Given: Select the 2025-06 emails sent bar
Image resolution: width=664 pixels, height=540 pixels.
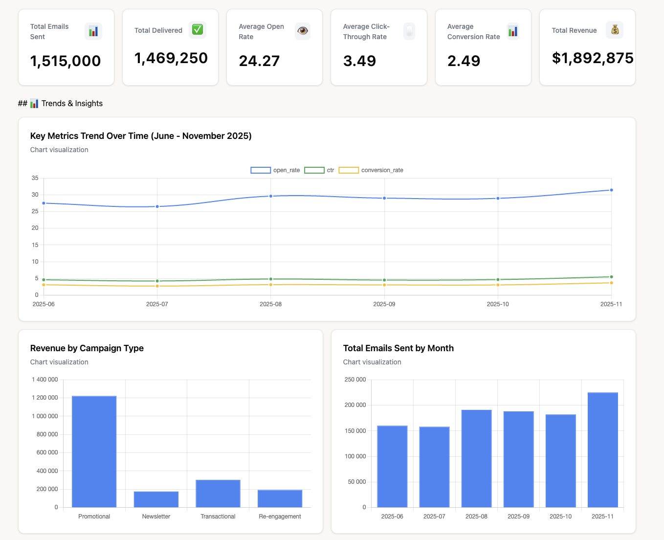Looking at the screenshot, I should point(392,467).
